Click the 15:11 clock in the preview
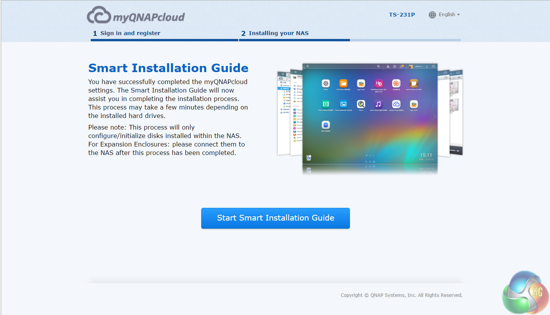 [x=426, y=155]
